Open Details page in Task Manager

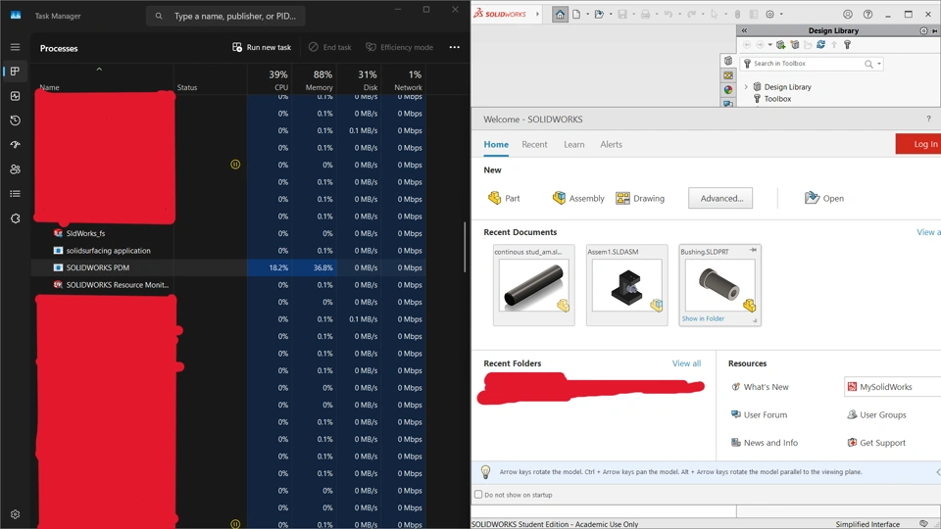pyautogui.click(x=15, y=194)
